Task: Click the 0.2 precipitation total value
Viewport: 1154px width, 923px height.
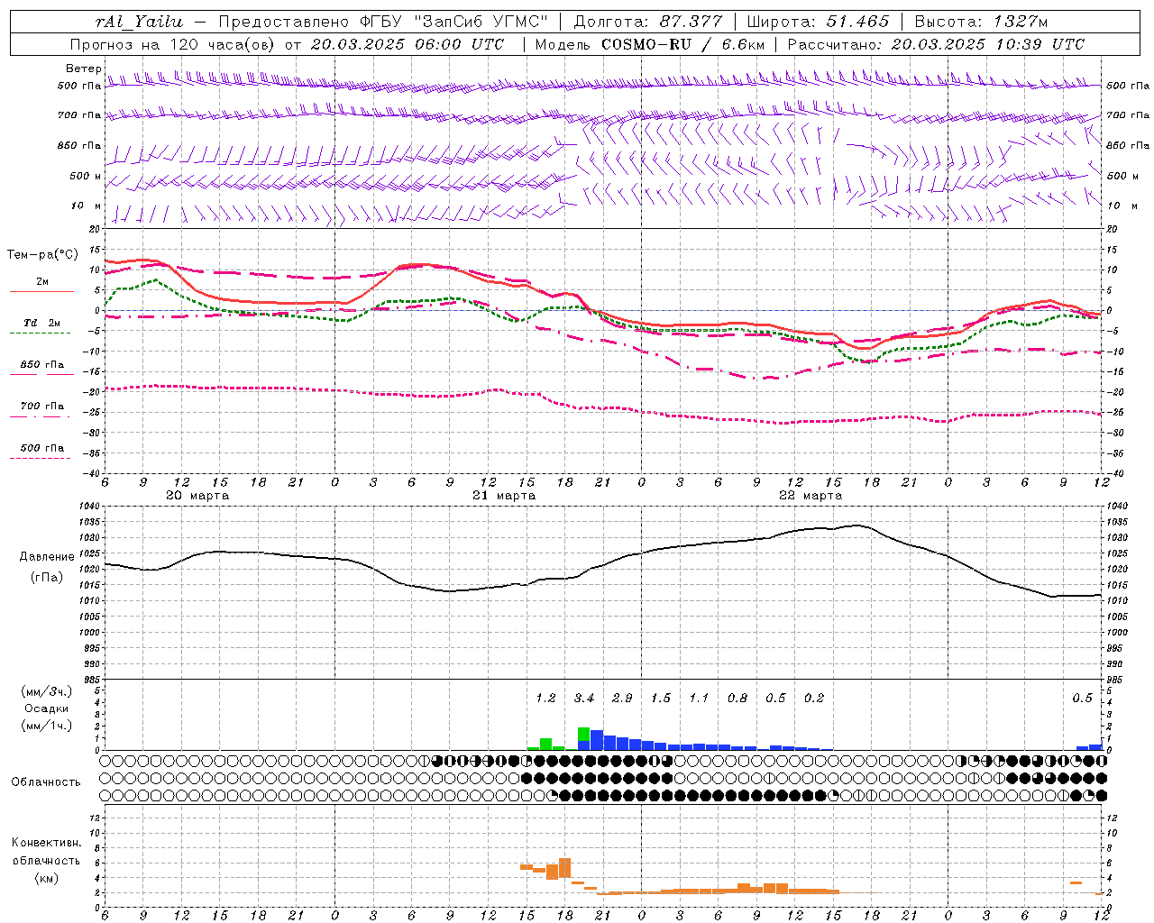Action: pyautogui.click(x=814, y=699)
